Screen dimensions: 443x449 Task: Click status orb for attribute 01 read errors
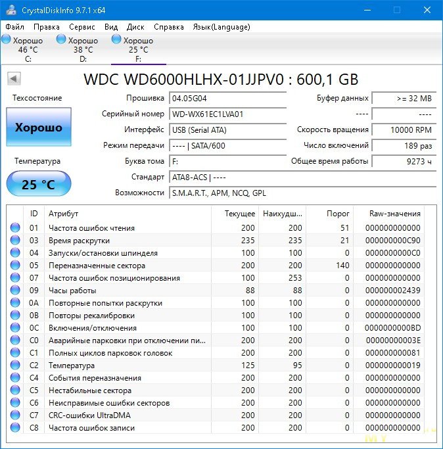pos(15,228)
